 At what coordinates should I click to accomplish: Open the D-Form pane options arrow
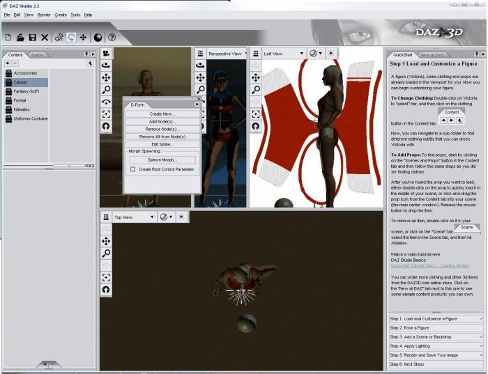(197, 104)
